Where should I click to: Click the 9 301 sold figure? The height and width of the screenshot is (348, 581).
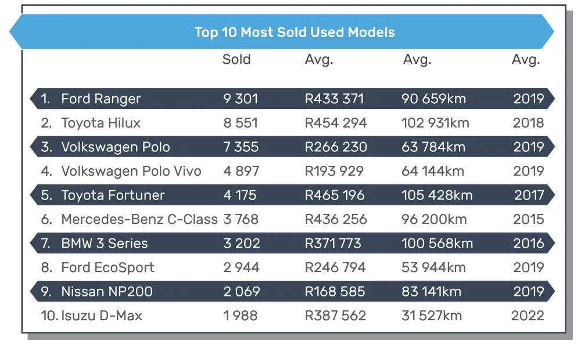pyautogui.click(x=240, y=99)
